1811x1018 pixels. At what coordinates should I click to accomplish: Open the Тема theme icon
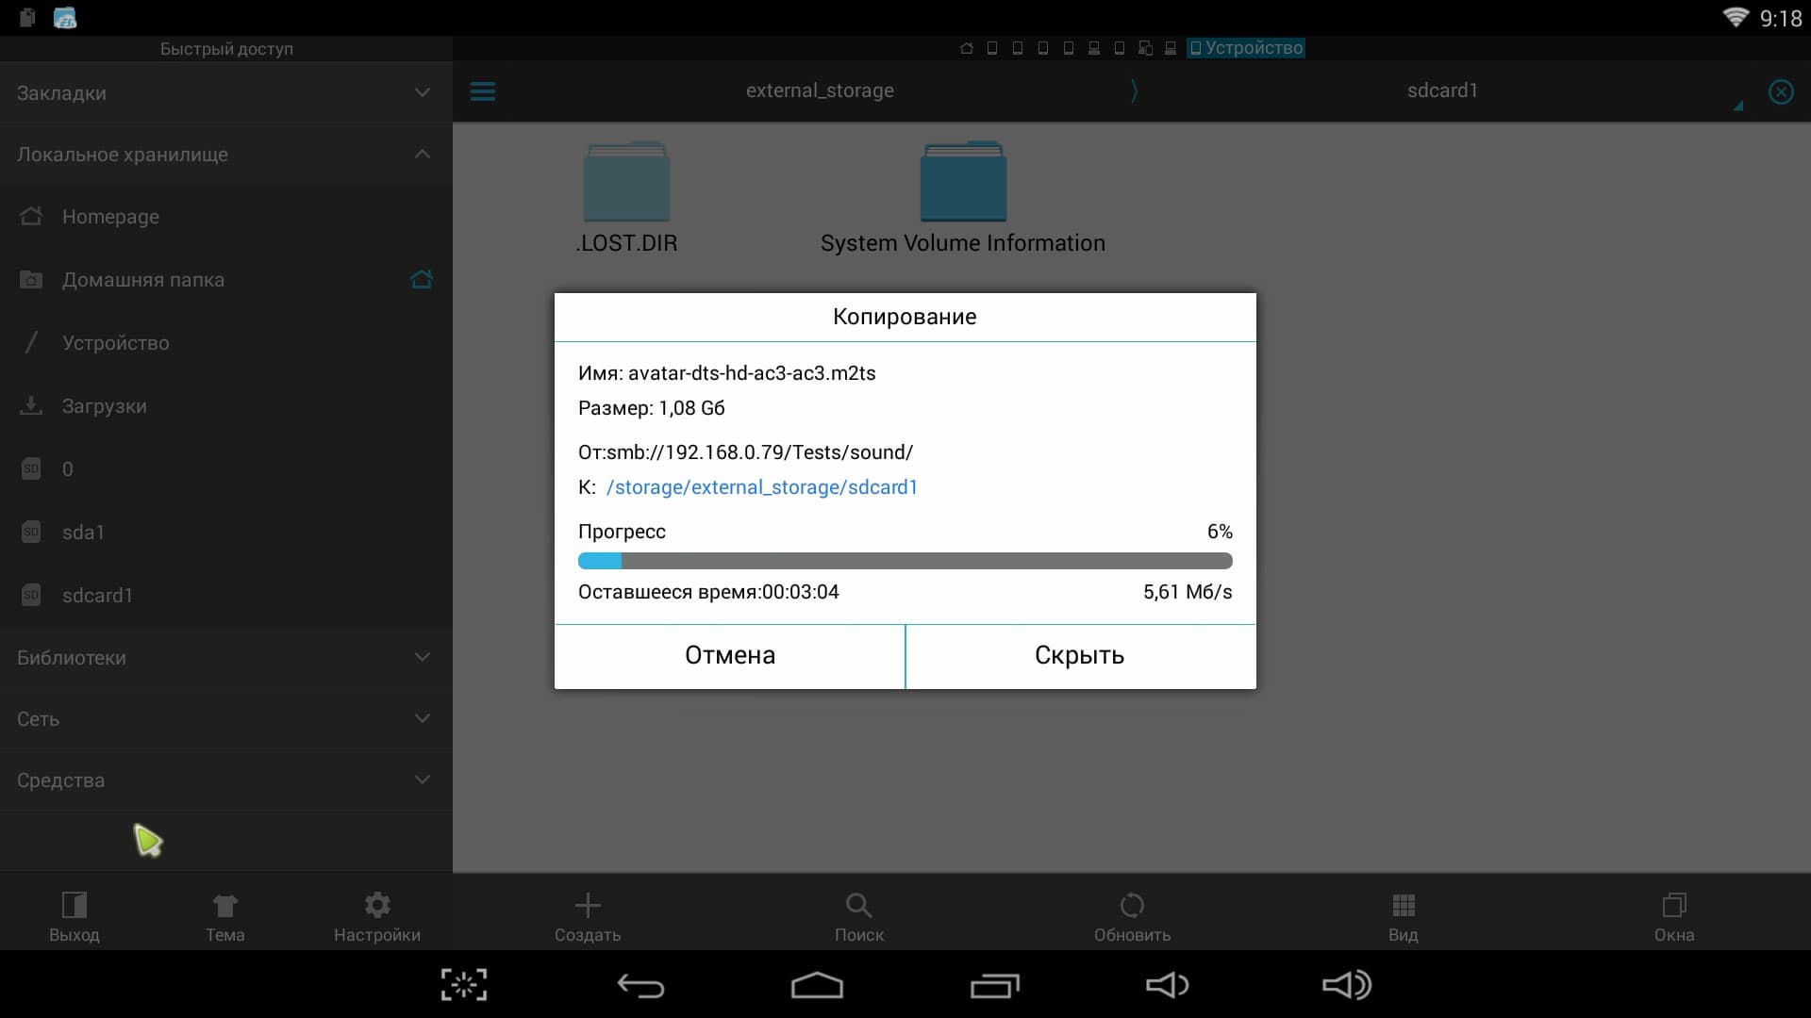224,906
